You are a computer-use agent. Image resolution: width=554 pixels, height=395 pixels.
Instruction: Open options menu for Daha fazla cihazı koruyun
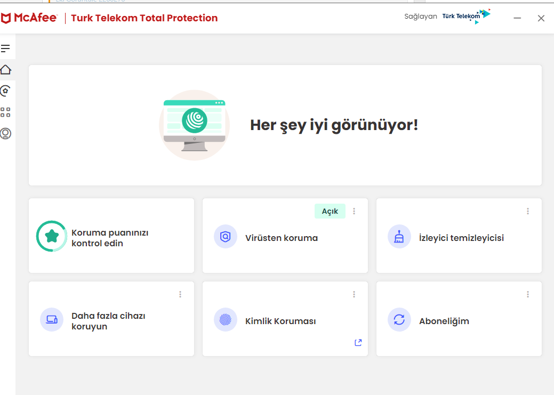pos(180,294)
